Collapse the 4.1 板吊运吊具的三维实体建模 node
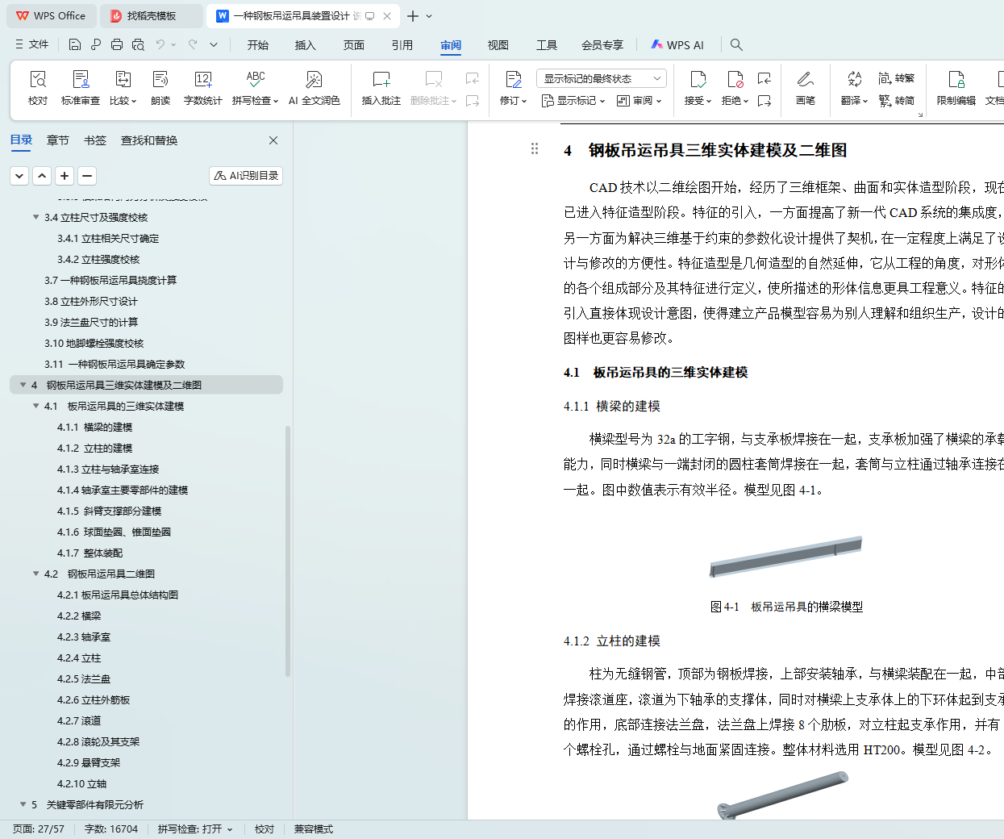This screenshot has height=839, width=1004. [x=35, y=406]
